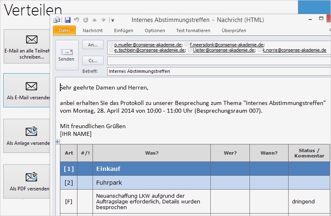This screenshot has width=331, height=216.
Task: Click the table move handle above the Art column
Action: point(57,142)
